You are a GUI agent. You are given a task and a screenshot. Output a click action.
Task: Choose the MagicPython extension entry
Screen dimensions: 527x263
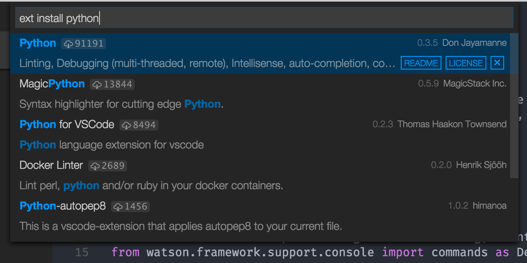(52, 84)
